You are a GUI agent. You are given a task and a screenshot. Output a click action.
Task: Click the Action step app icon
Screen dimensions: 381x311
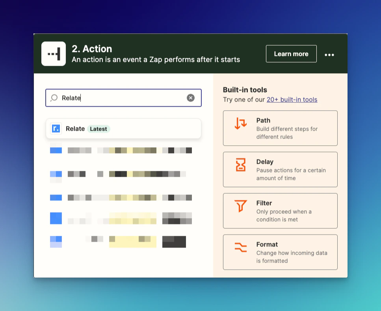(x=54, y=54)
